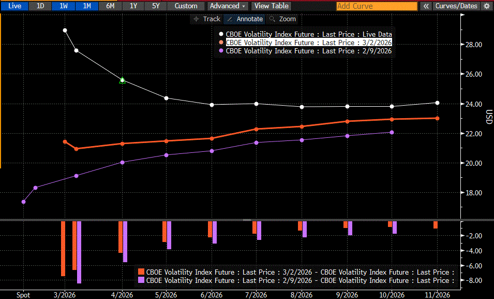Toggle the Track crosshair mode

(x=206, y=19)
